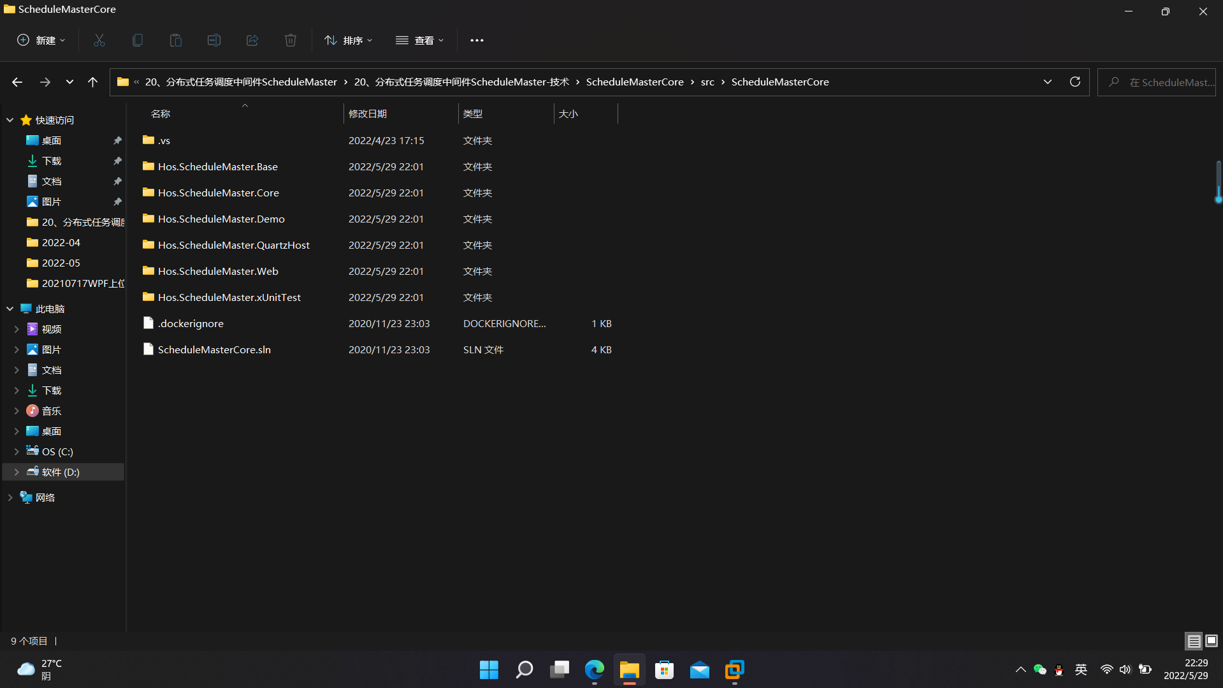Screen dimensions: 1223x688
Task: Open the 排序 (Sort) dropdown
Action: point(349,40)
